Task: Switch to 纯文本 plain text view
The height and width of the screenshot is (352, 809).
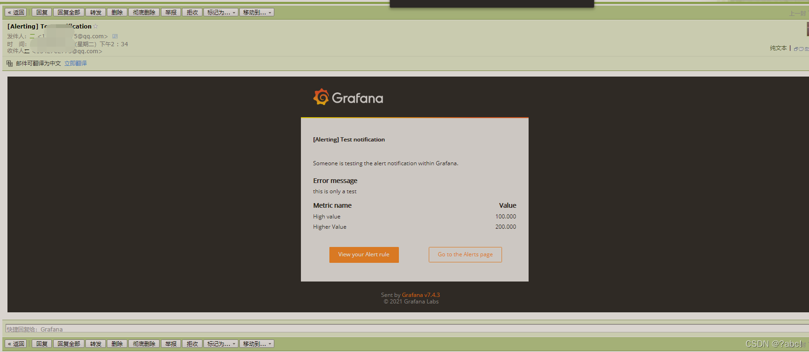Action: (778, 48)
